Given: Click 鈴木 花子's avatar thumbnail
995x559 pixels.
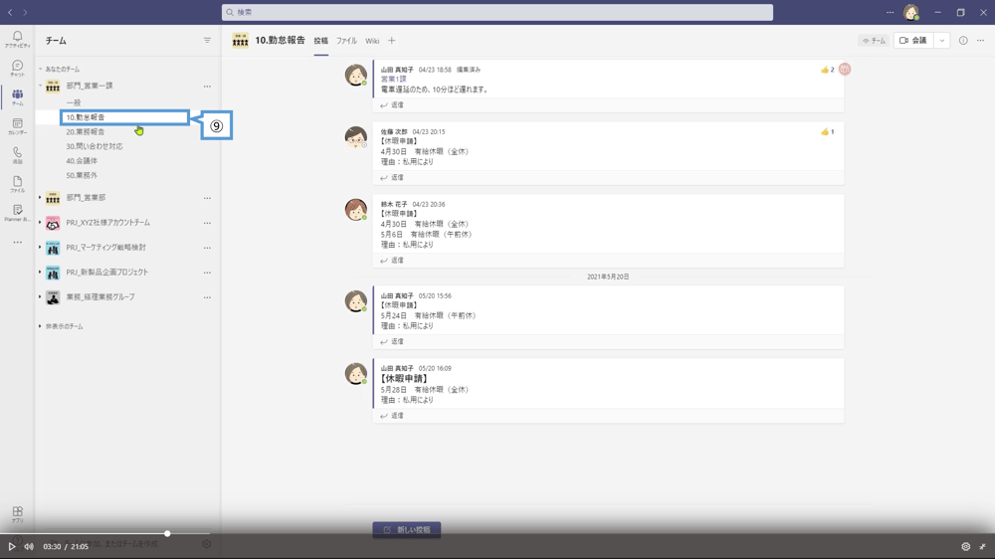Looking at the screenshot, I should (x=356, y=210).
